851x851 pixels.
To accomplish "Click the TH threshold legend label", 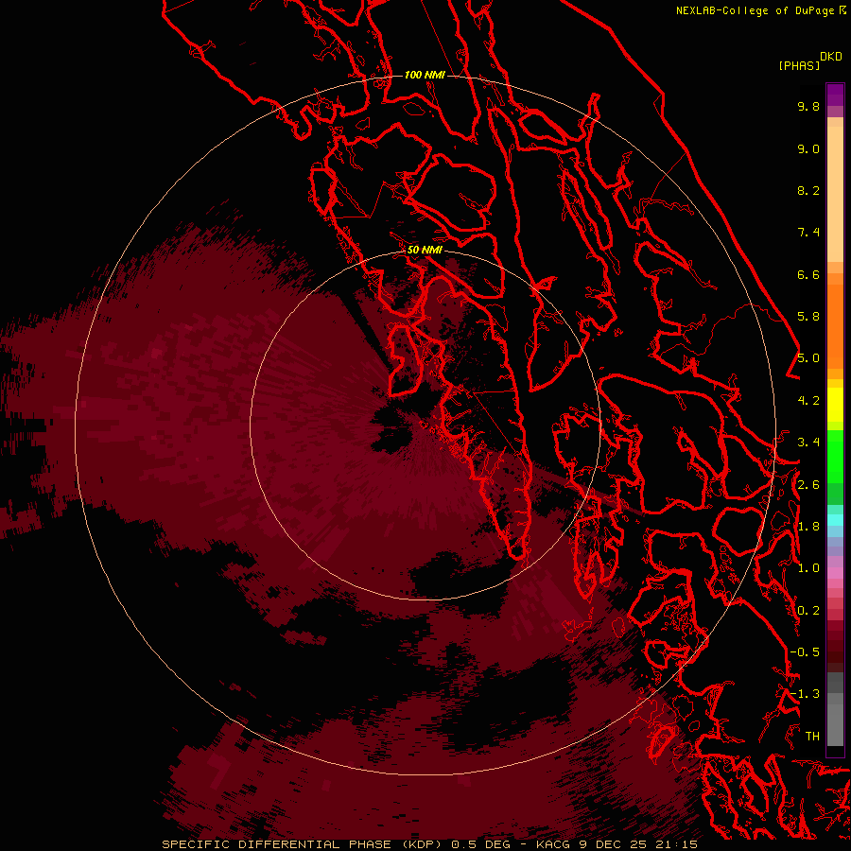I will (812, 737).
